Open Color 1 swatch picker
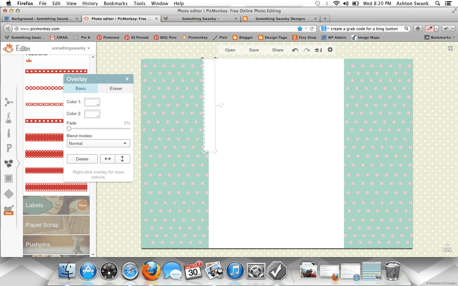 pos(92,102)
